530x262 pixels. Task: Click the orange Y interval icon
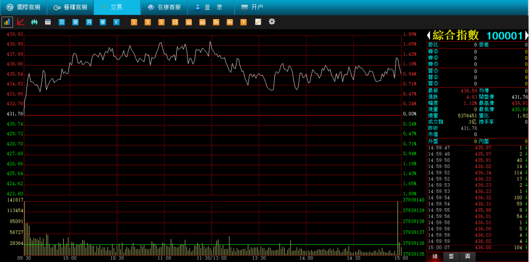(x=243, y=22)
